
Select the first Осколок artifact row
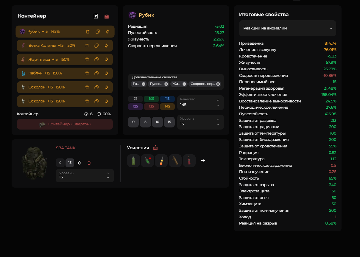coord(48,87)
